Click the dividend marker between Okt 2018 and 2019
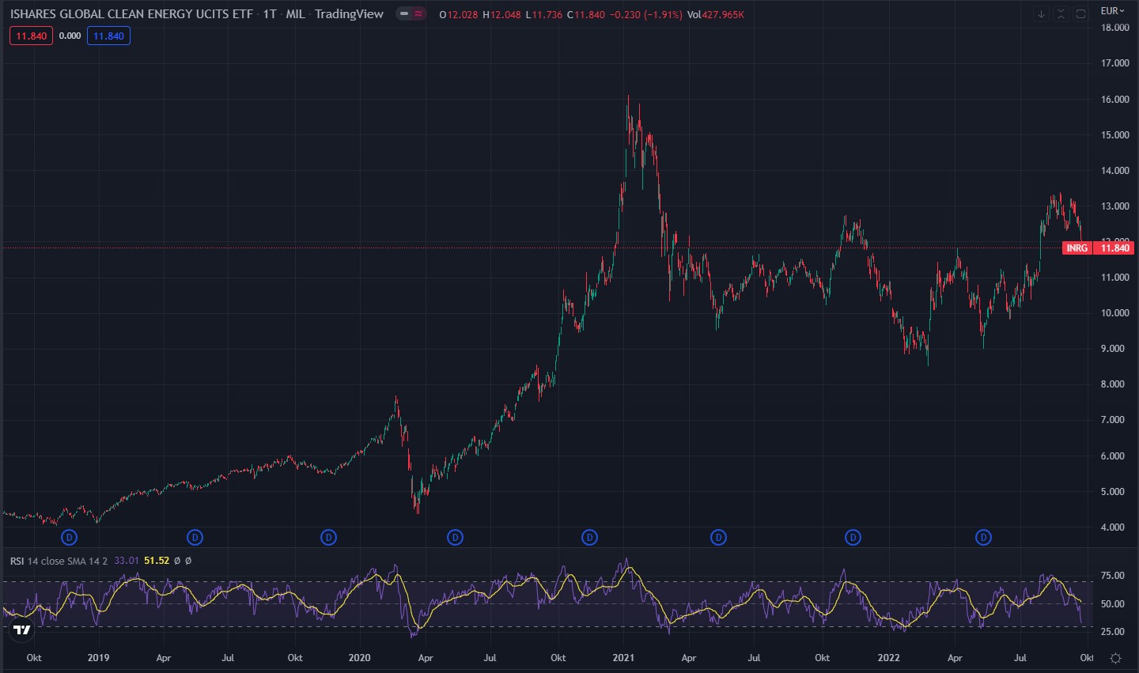Screen dimensions: 1139x673 click(x=70, y=538)
